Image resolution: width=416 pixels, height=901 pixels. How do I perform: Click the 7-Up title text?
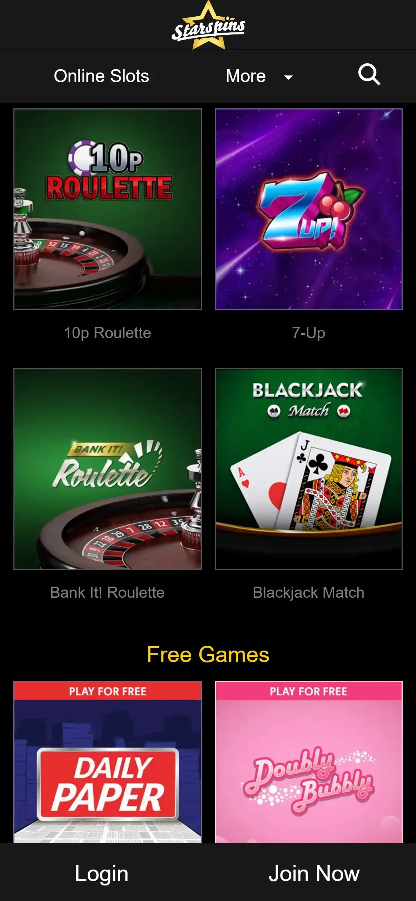(309, 333)
